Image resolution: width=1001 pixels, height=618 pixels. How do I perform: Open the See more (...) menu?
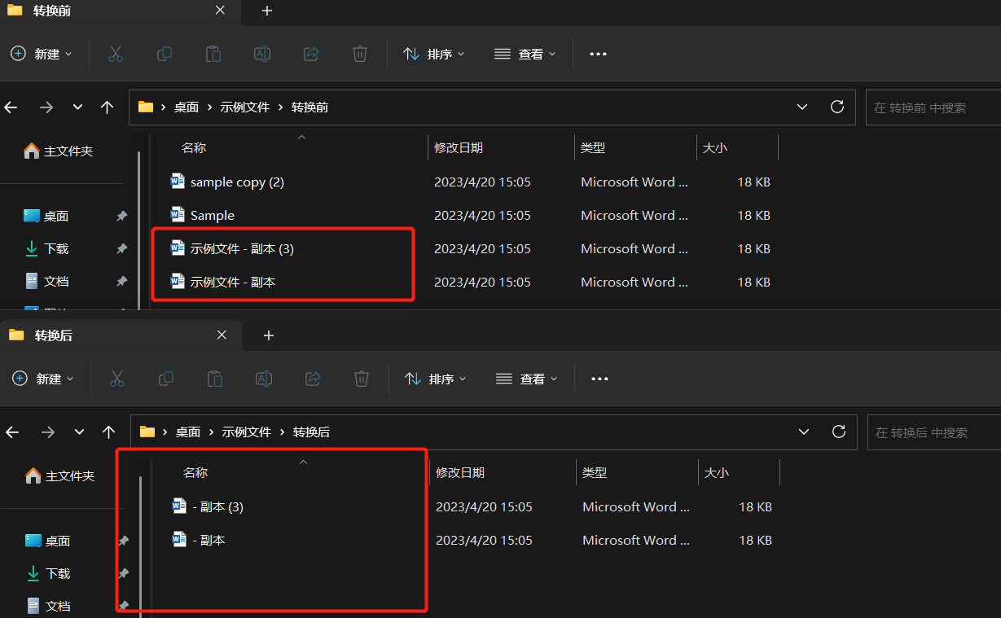pyautogui.click(x=598, y=54)
